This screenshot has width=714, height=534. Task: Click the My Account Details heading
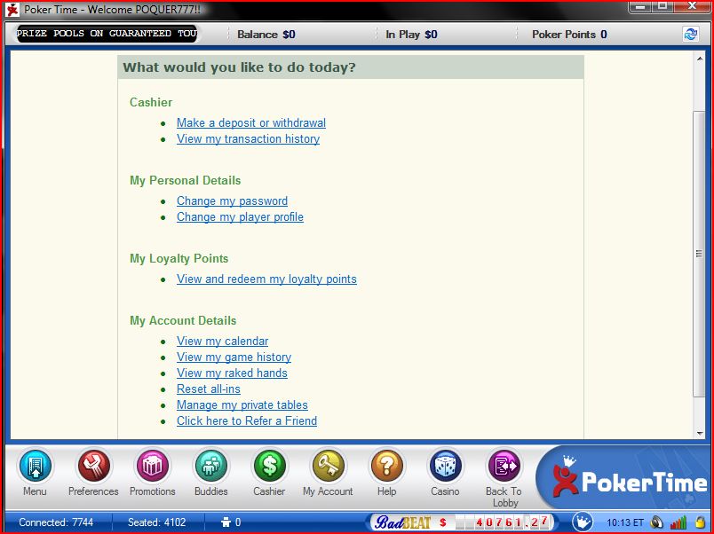(183, 321)
